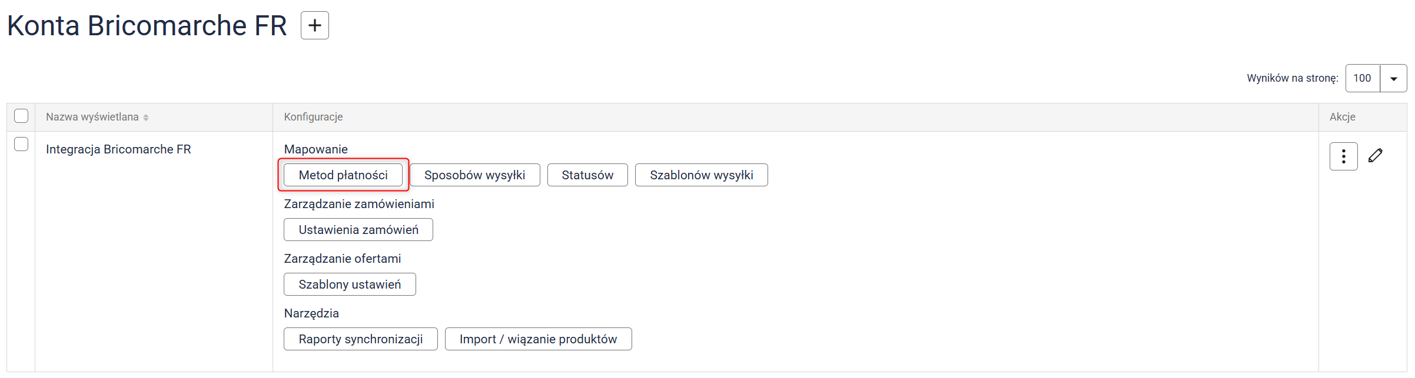View Raporty synchronizacji
Screen dimensions: 1415x378
360,339
